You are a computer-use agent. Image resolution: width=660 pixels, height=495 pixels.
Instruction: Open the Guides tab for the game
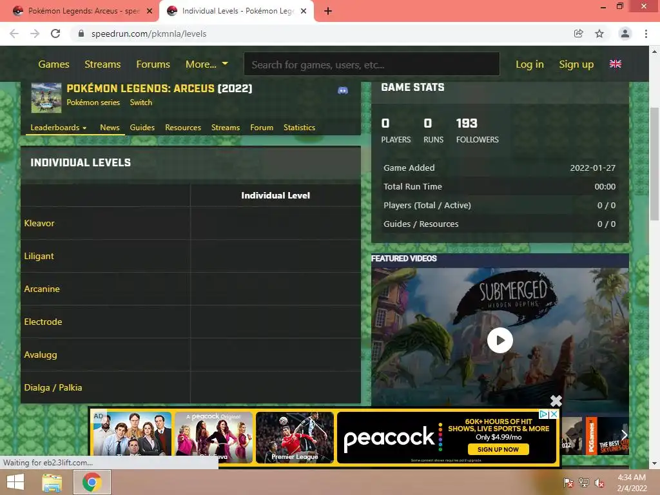[142, 128]
